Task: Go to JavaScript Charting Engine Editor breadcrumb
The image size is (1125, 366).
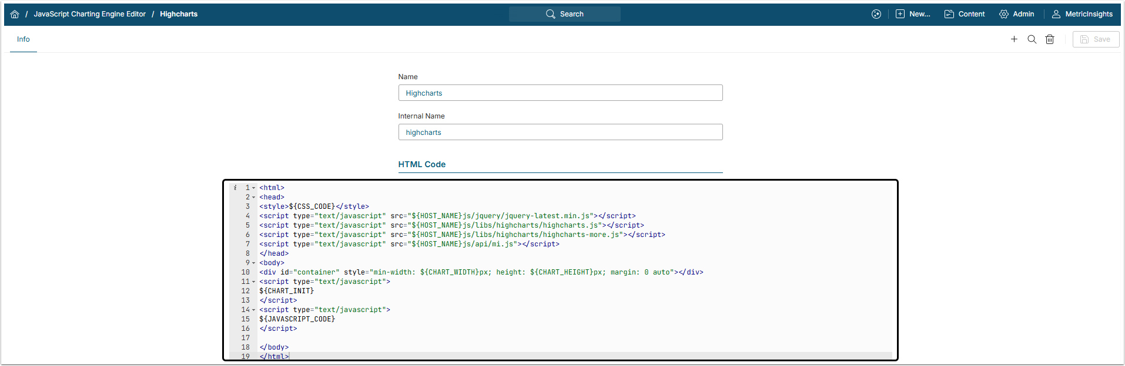Action: 89,14
